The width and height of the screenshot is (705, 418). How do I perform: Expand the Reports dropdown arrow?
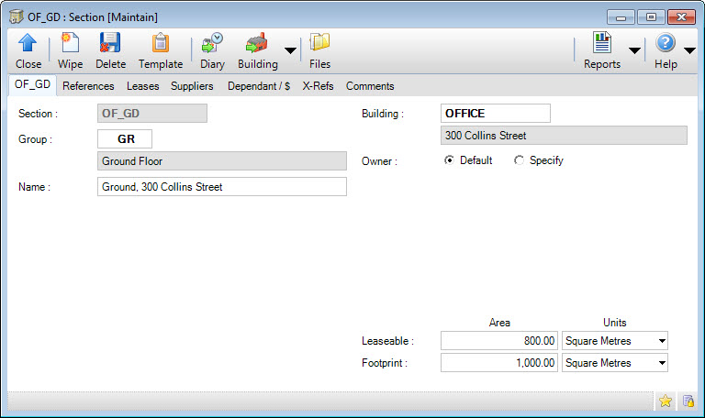point(634,50)
